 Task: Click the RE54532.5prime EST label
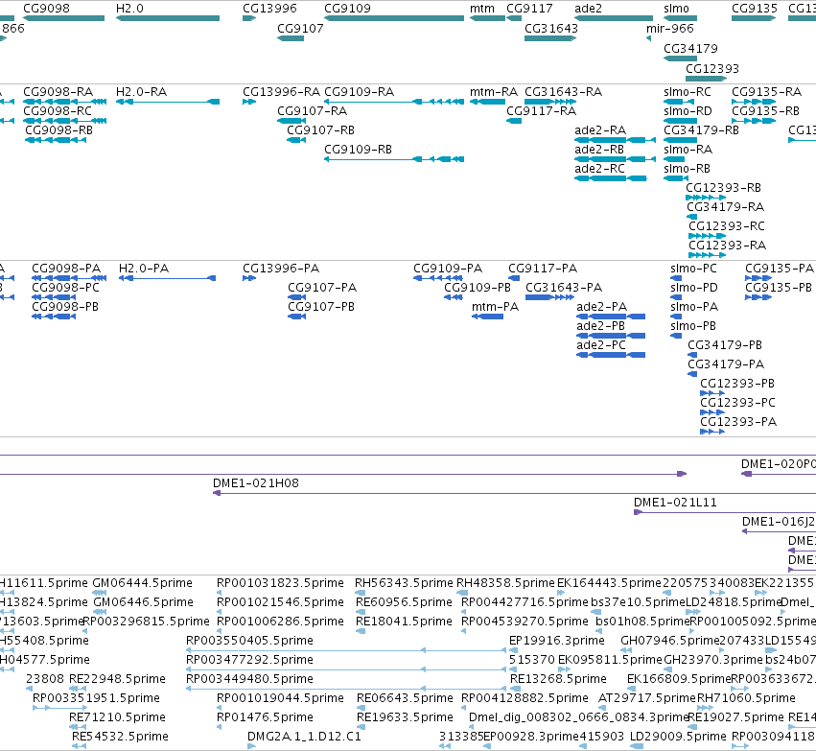[120, 737]
